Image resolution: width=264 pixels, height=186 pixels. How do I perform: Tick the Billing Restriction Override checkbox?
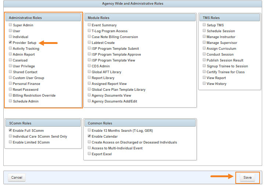(10, 96)
